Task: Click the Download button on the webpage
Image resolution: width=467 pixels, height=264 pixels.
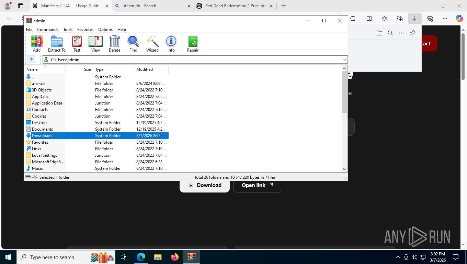Action: 205,185
